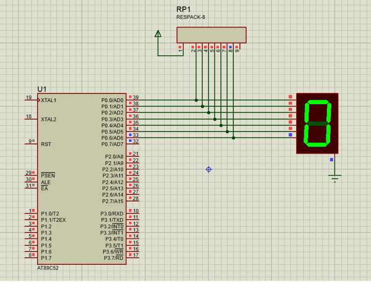
Task: Click the P2.7/A15 pin label
Action: tap(113, 201)
